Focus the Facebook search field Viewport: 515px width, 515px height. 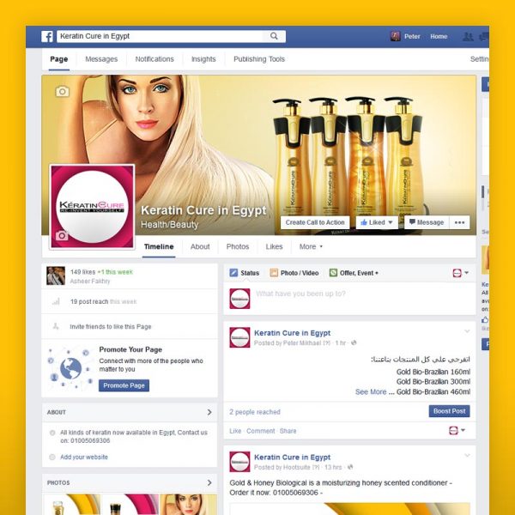click(x=160, y=36)
